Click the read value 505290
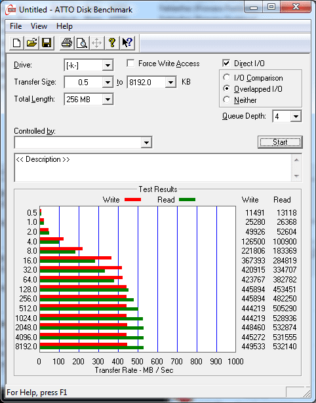This screenshot has width=316, height=403. point(285,308)
